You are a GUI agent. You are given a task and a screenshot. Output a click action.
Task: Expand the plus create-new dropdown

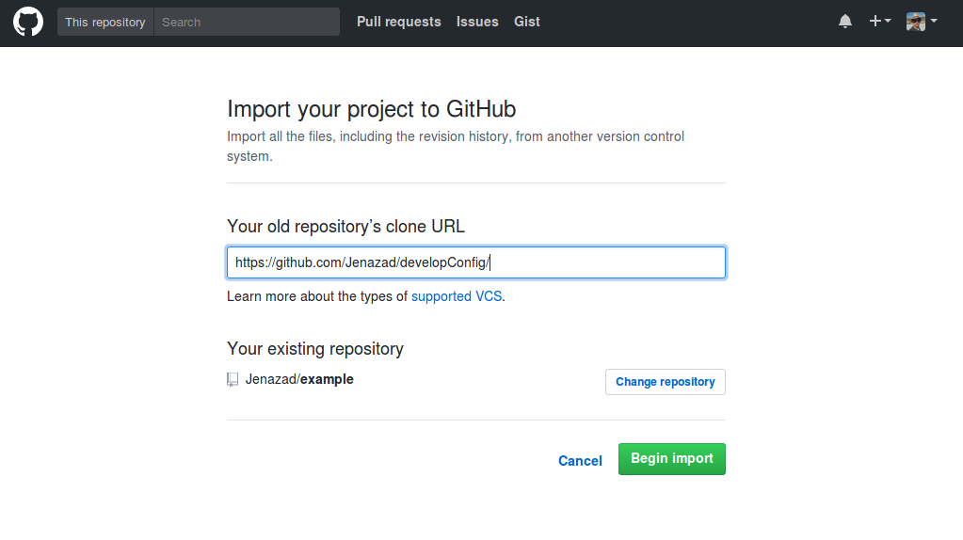[x=879, y=21]
